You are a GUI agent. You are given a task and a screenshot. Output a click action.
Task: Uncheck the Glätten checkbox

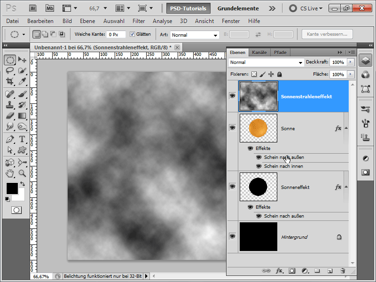click(x=132, y=34)
